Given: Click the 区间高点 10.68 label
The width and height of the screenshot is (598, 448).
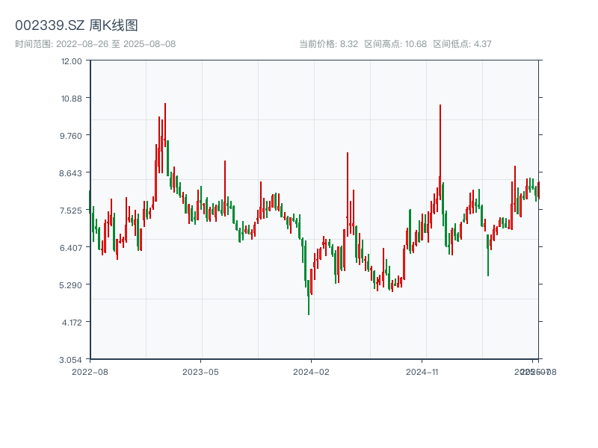Looking at the screenshot, I should [395, 44].
